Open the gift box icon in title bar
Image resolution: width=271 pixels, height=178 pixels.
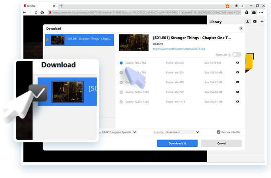click(x=227, y=6)
